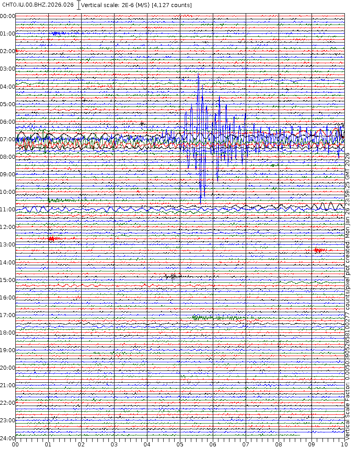The height and width of the screenshot is (449, 351).
Task: Click the 24:00 hour label at bottom left
Action: 8,438
